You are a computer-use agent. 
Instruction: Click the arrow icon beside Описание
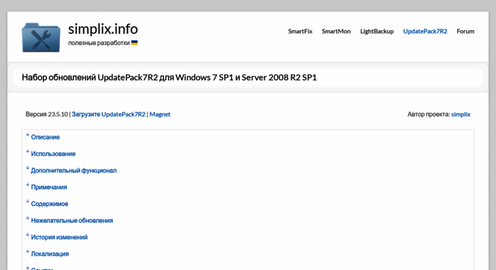click(x=27, y=135)
